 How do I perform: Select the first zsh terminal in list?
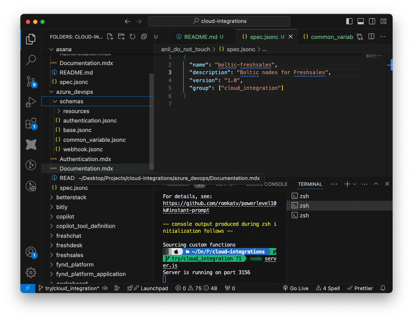point(340,196)
